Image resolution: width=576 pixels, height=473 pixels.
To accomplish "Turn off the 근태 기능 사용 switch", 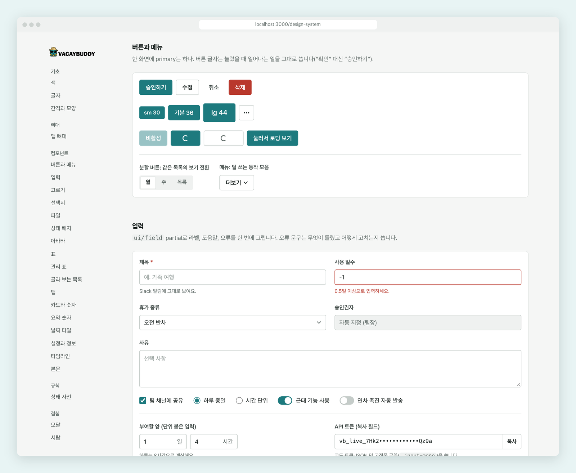I will (x=285, y=401).
